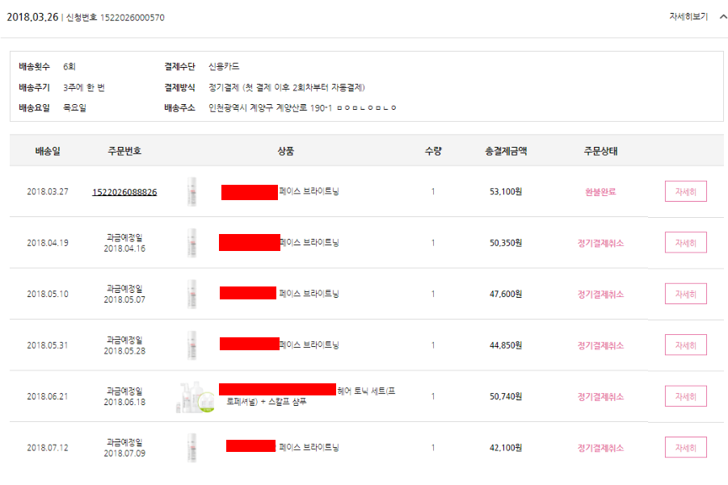Screen dimensions: 728x485
Task: Click product thumbnail for 2018.03.27 order
Action: (x=191, y=192)
